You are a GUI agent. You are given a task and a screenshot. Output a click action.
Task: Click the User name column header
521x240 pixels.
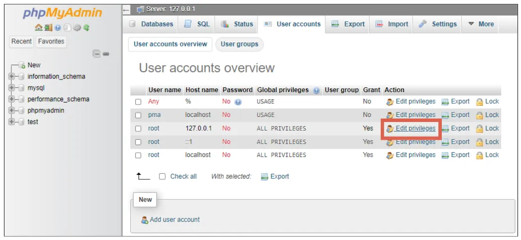coord(164,90)
